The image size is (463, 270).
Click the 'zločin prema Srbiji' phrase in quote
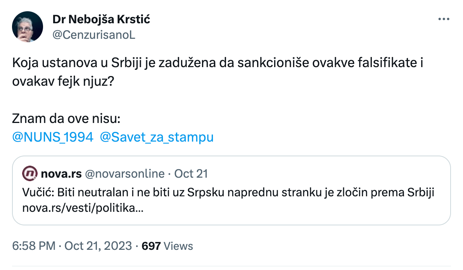396,193
